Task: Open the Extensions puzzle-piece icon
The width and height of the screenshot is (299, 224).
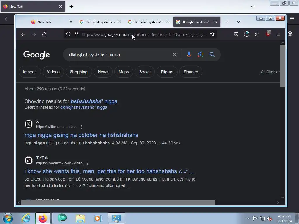Action: 257,34
